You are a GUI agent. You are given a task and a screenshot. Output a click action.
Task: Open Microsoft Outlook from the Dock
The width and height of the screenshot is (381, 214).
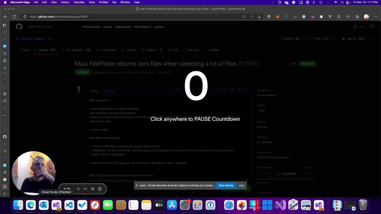pyautogui.click(x=43, y=205)
